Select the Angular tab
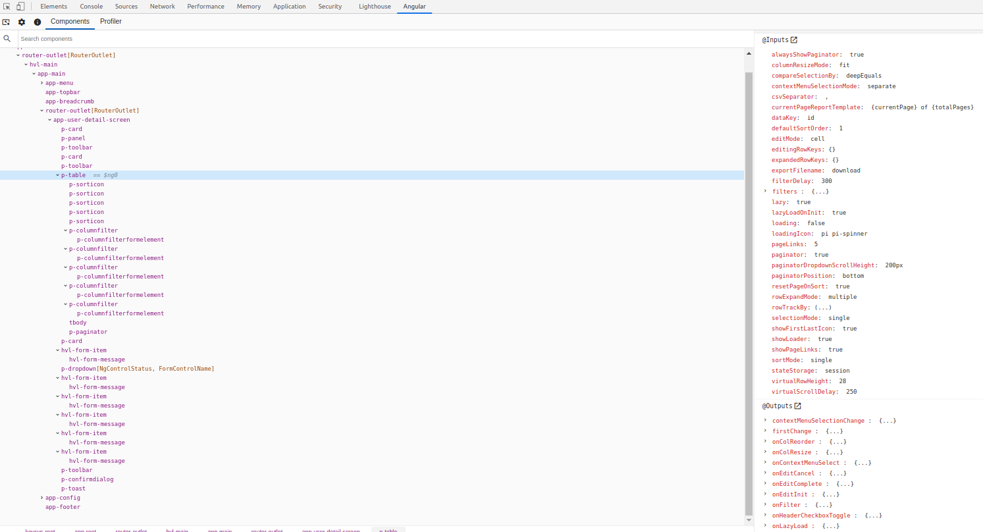 pyautogui.click(x=414, y=7)
